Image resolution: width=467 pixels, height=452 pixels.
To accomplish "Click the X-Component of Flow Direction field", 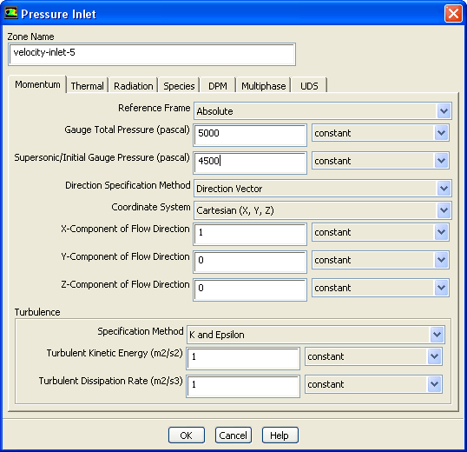I will point(250,235).
